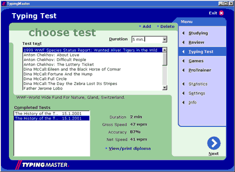235x172 pixels.
Task: Select Dina McCall: Fortune And the Hump
Action: point(93,74)
